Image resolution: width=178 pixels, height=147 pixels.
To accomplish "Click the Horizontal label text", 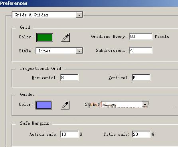I will click(45, 77).
